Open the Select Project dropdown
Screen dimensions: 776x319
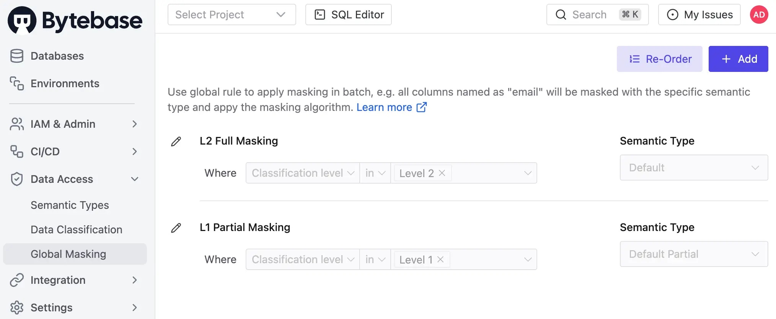point(231,15)
